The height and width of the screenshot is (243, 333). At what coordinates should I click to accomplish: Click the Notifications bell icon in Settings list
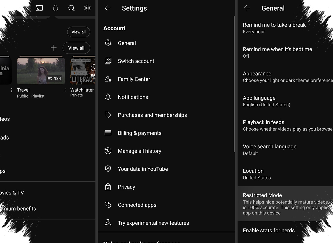[108, 97]
